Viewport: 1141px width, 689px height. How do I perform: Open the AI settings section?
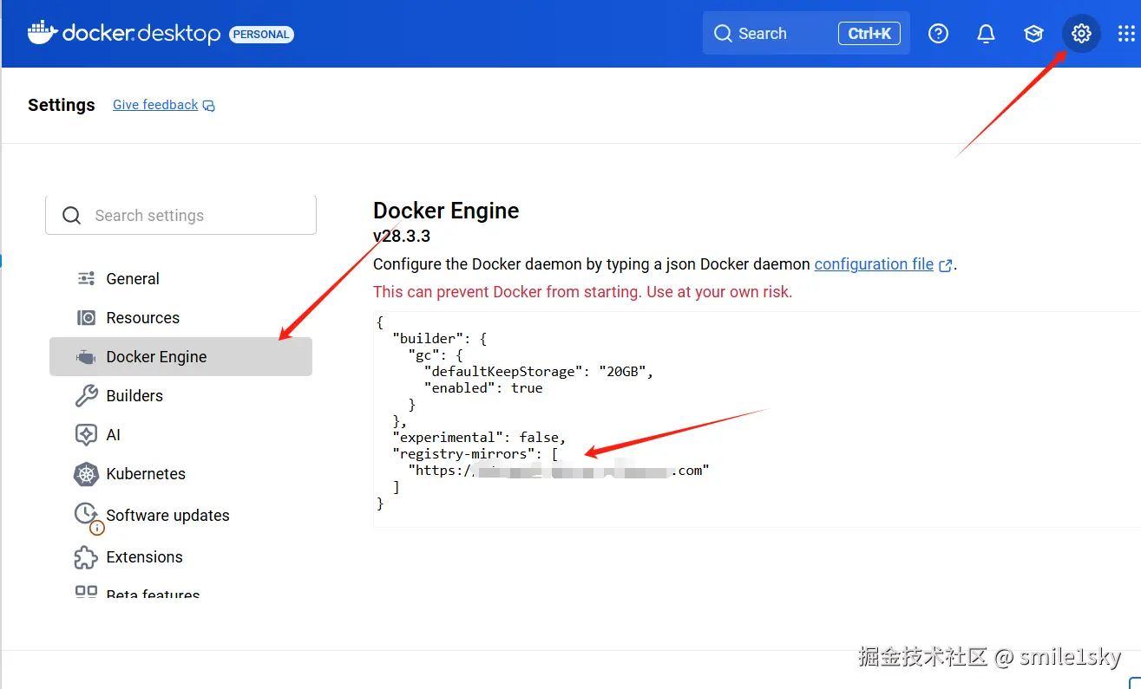click(x=180, y=435)
